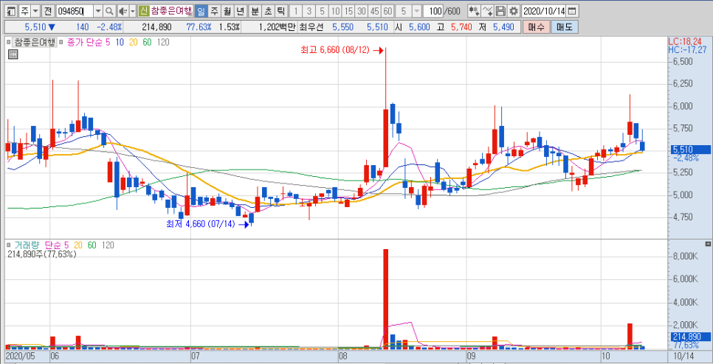Select the 틱 tick period
This screenshot has height=364, width=713.
(281, 11)
